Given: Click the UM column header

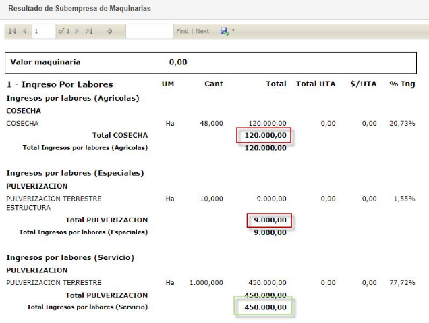Looking at the screenshot, I should [x=168, y=84].
